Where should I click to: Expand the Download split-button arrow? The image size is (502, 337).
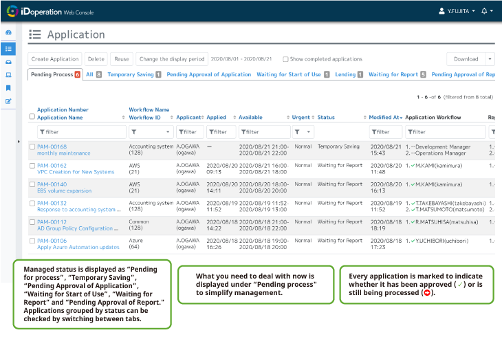490,59
